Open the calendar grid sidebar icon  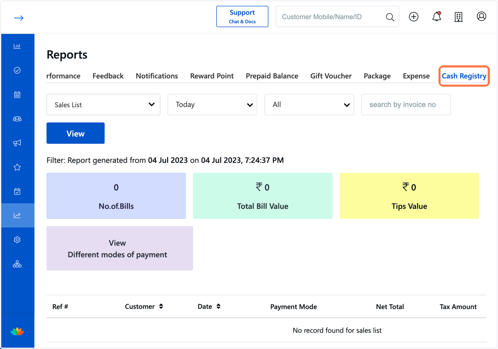coord(17,95)
